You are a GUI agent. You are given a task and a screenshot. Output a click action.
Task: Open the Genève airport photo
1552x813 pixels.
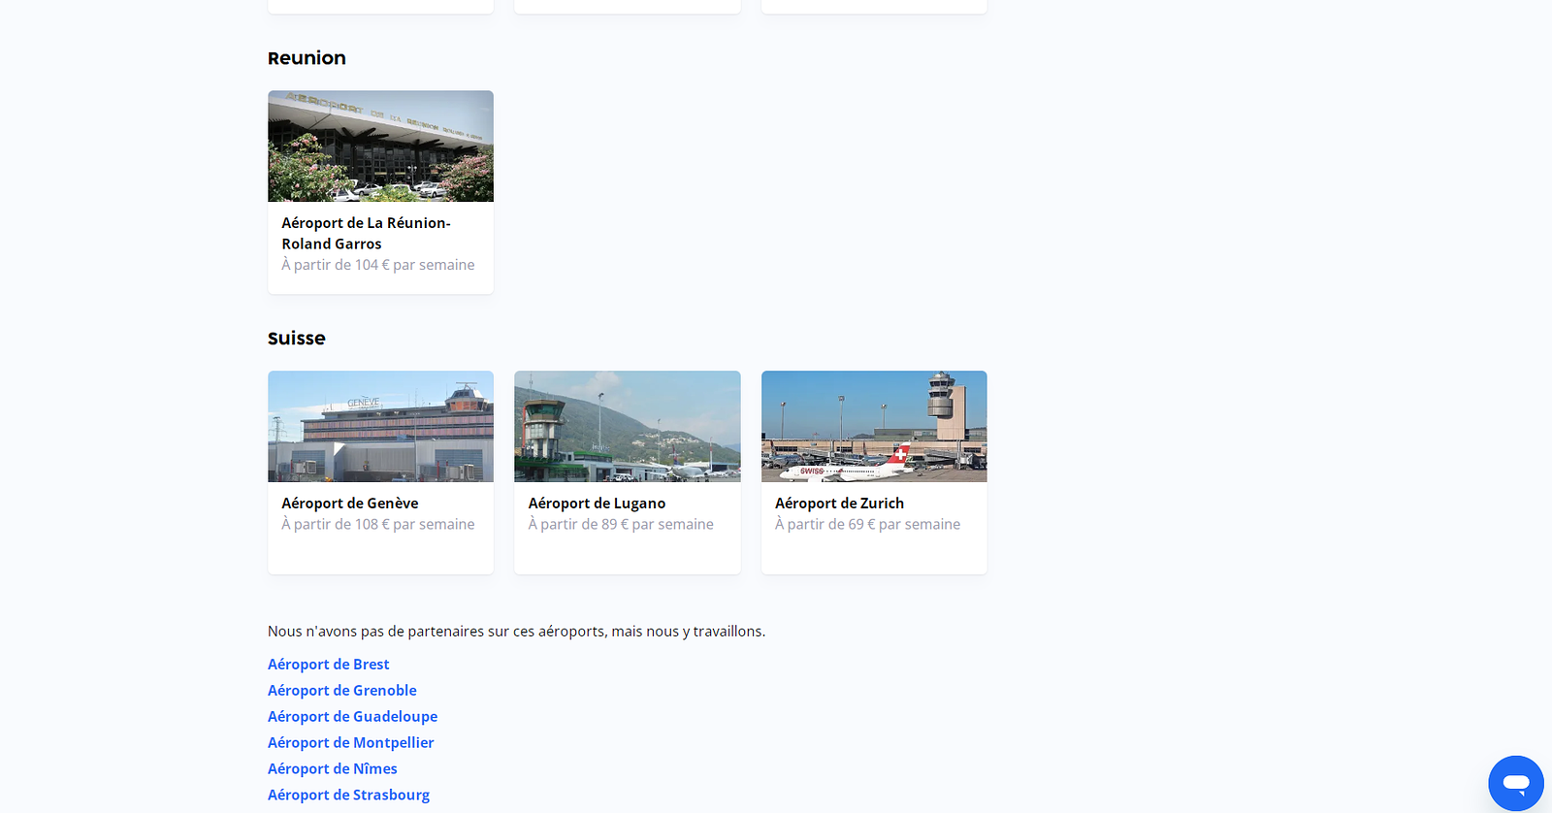[x=380, y=427]
